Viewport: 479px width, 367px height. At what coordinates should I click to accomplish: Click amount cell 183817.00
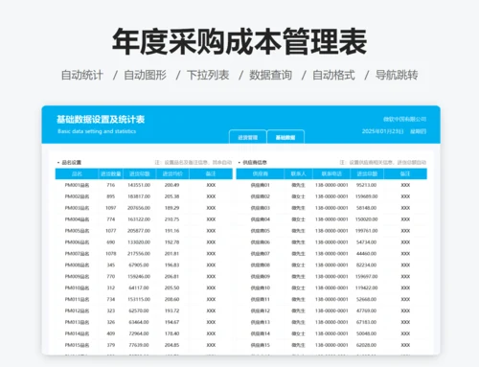click(139, 196)
